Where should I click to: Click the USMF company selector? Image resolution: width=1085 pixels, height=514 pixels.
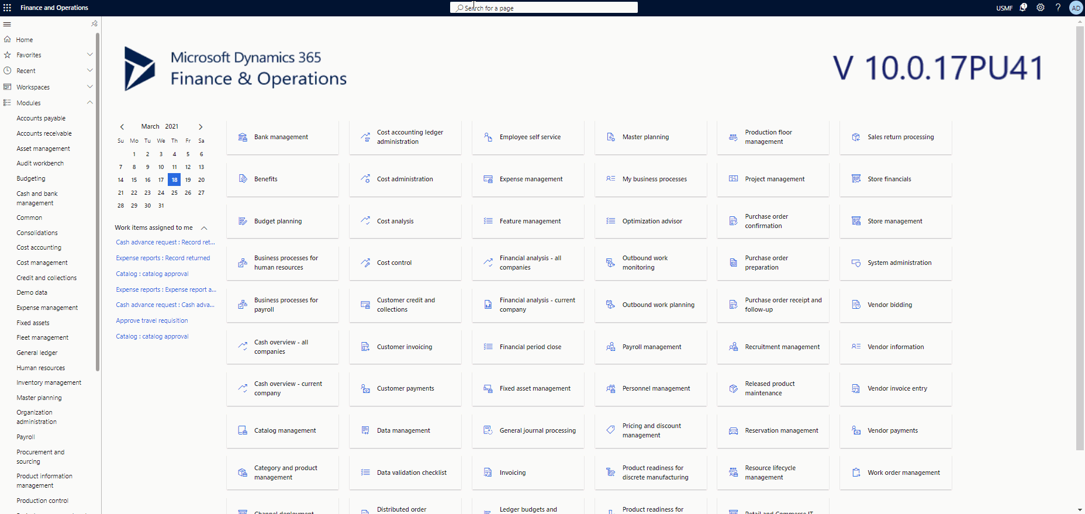1004,8
